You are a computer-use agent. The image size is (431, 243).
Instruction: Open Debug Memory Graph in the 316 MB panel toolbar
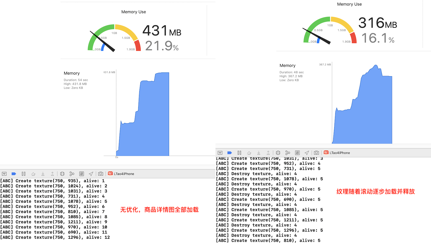tap(288, 153)
